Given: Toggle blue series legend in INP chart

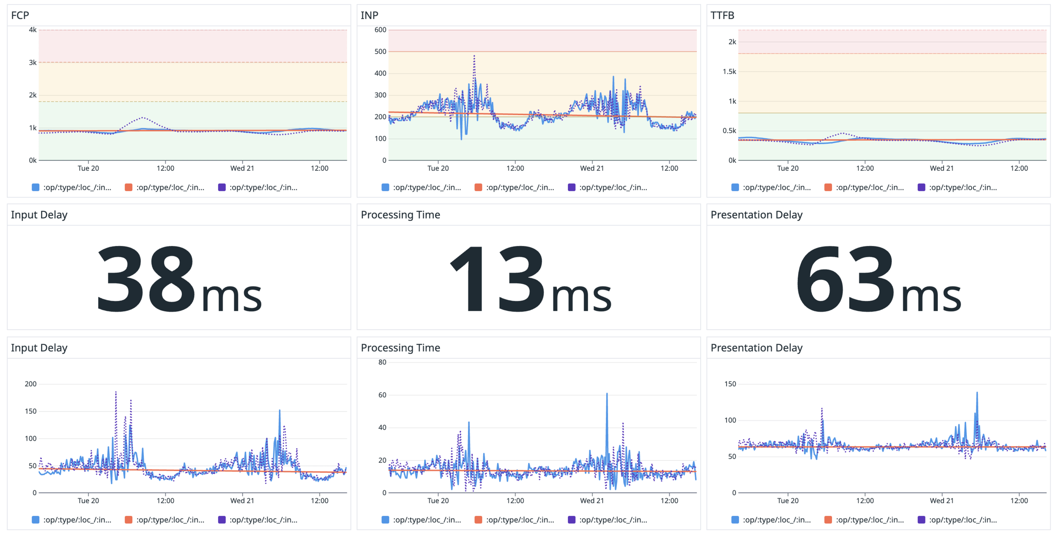Looking at the screenshot, I should (385, 187).
